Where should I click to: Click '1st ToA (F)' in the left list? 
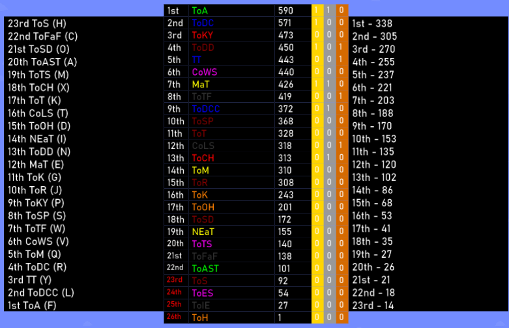pyautogui.click(x=32, y=306)
